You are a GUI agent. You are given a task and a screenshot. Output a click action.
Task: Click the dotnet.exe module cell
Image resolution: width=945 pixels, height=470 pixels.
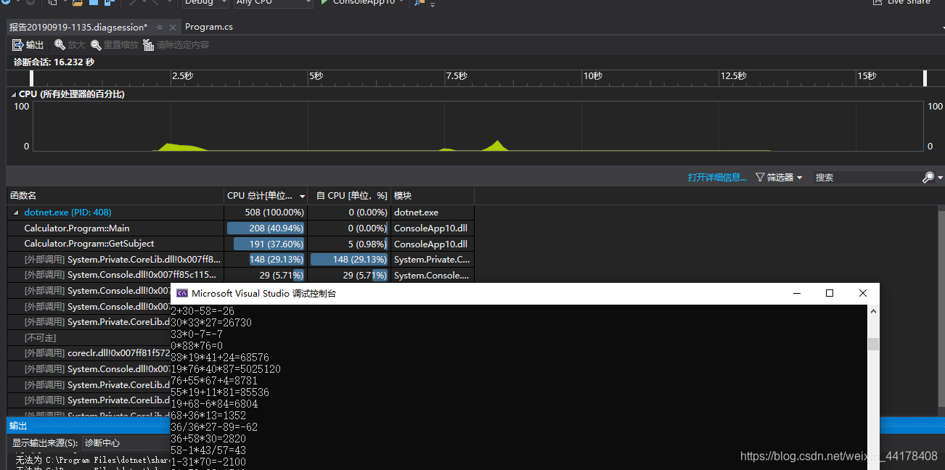click(x=433, y=213)
